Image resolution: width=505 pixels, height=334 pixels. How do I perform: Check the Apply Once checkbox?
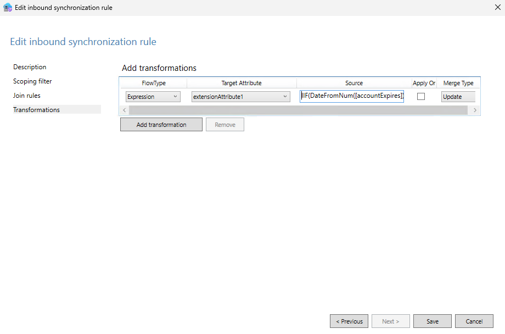(x=420, y=96)
